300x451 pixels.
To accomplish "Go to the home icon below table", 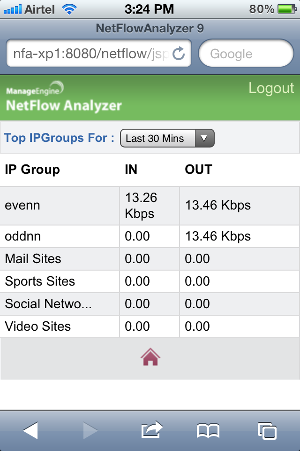I will [150, 357].
